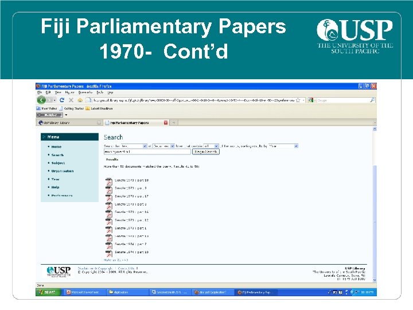Click the Senate 1973 part 10 result text
Screen dimensions: 413x310
point(132,180)
